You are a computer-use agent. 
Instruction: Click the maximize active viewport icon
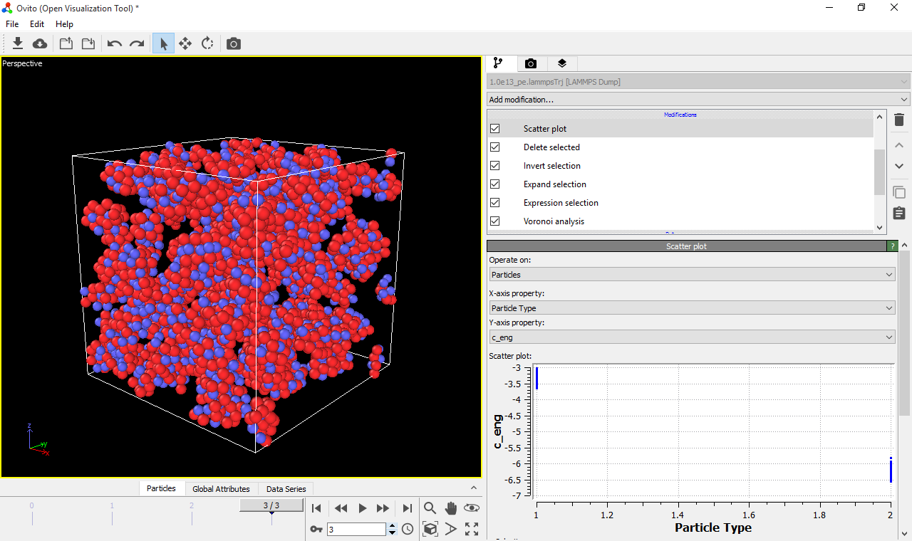click(472, 529)
